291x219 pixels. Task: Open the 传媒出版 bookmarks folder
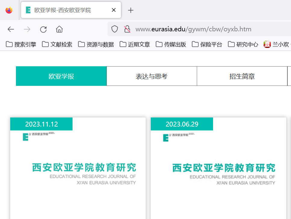click(x=171, y=44)
